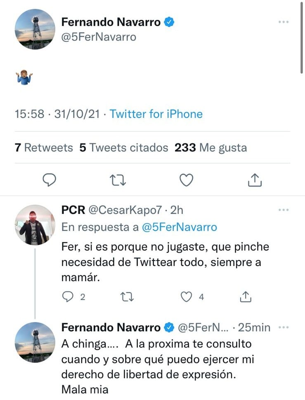The image size is (305, 400).
Task: Like PCR's reply with 4 likes
Action: (187, 297)
